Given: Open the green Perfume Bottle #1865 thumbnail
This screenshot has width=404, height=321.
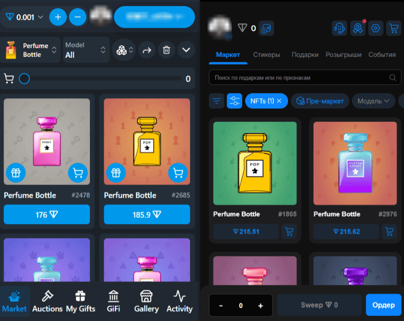Looking at the screenshot, I should (255, 164).
